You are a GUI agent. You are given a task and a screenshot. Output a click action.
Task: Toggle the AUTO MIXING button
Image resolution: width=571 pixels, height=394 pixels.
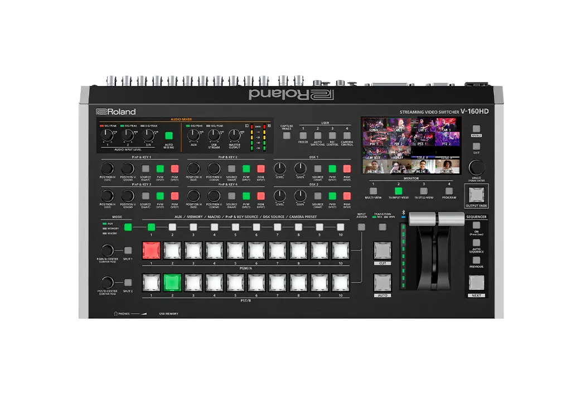click(x=168, y=136)
